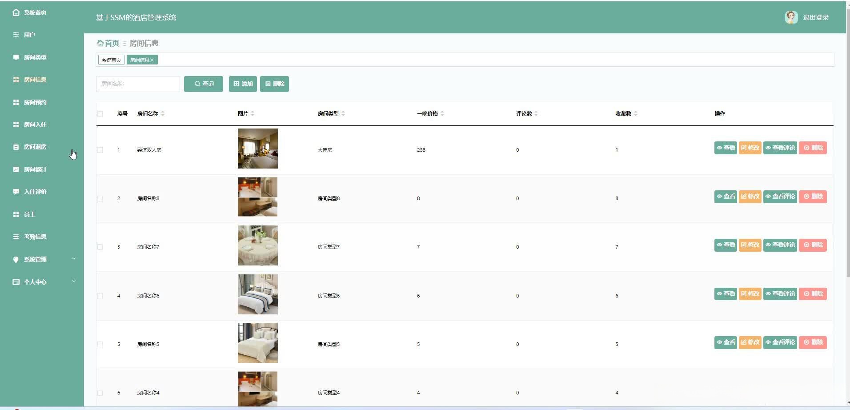Image resolution: width=850 pixels, height=410 pixels.
Task: Delete the 房间名称8 row
Action: tap(813, 196)
